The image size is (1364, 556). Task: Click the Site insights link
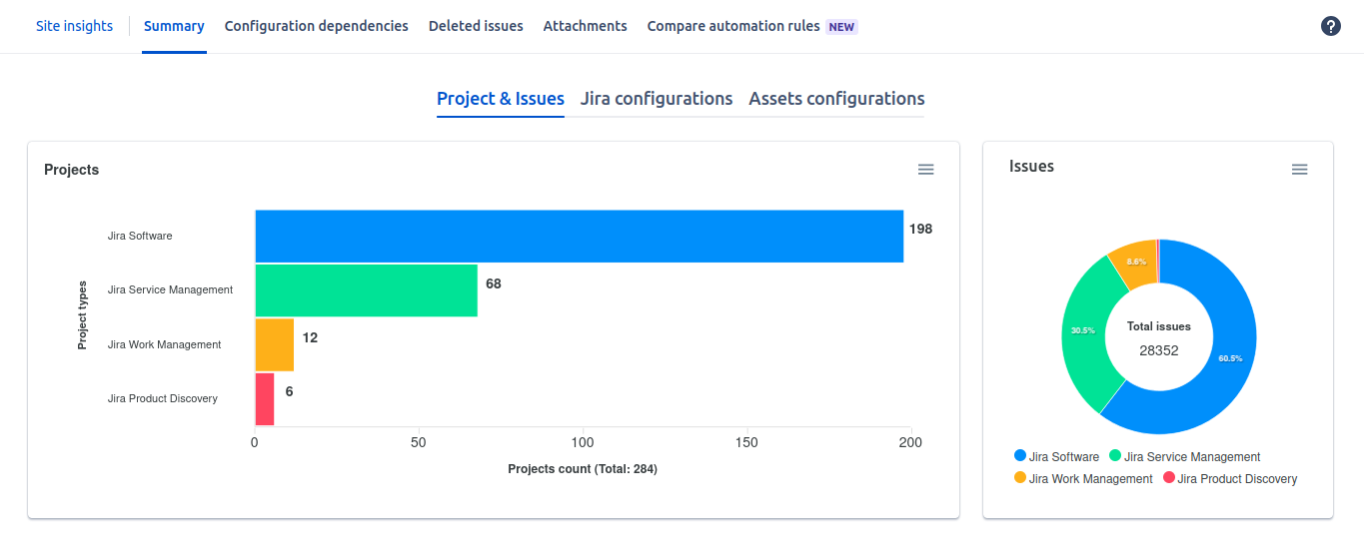[x=74, y=26]
